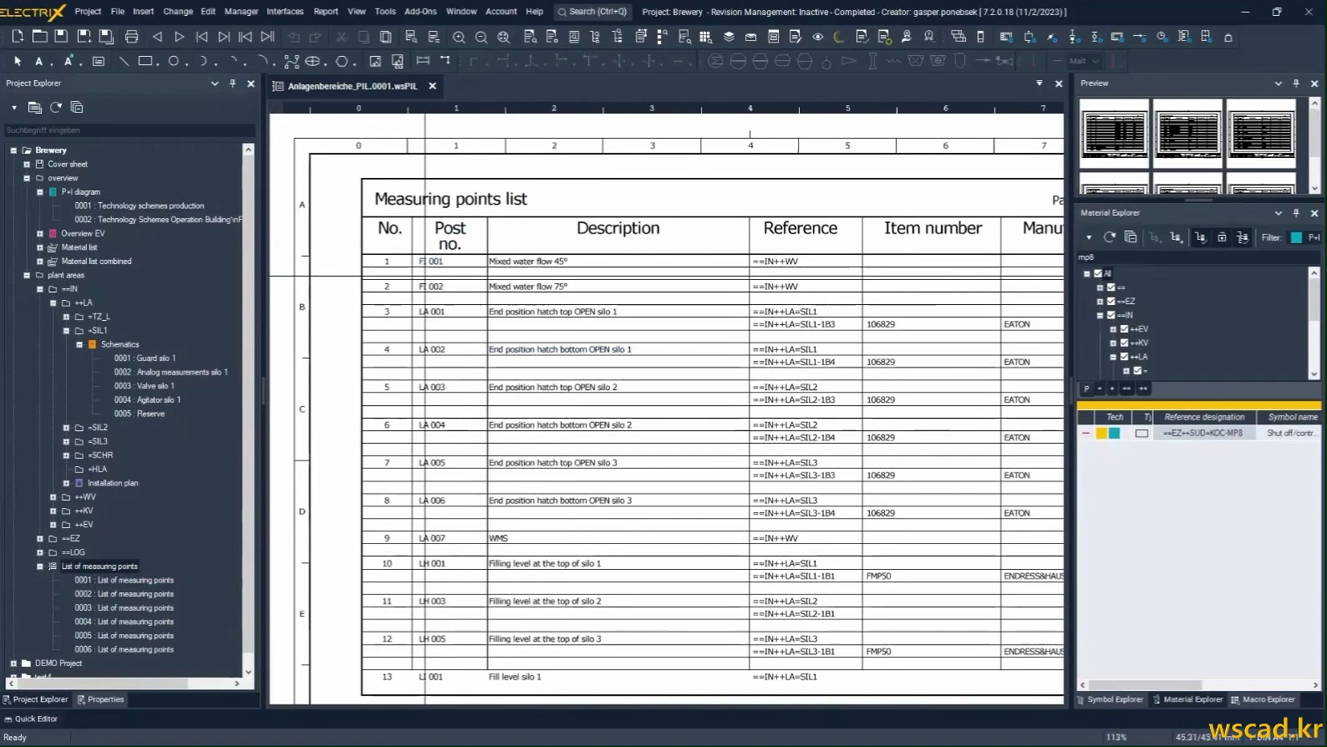Viewport: 1327px width, 747px height.
Task: Uncheck the ++LA checkbox in Material Explorer
Action: point(1125,357)
